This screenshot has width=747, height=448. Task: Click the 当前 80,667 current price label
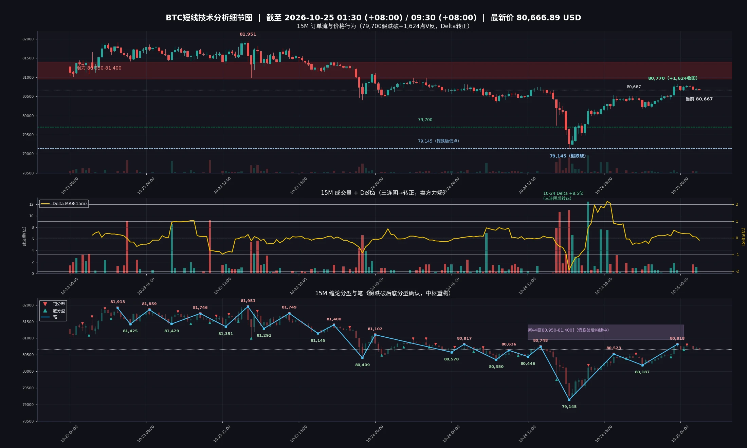[699, 99]
